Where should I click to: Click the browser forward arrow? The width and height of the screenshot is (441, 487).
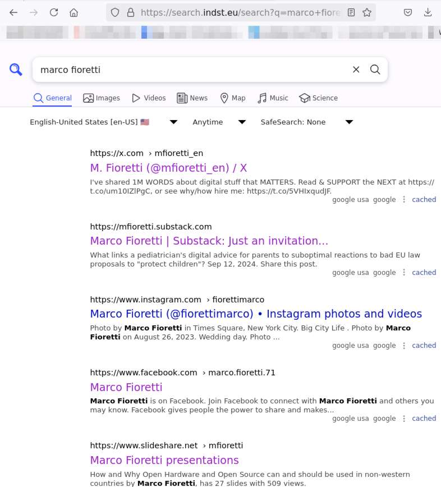pos(34,12)
